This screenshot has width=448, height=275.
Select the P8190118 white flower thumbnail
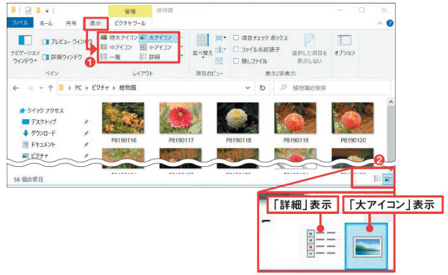237,123
